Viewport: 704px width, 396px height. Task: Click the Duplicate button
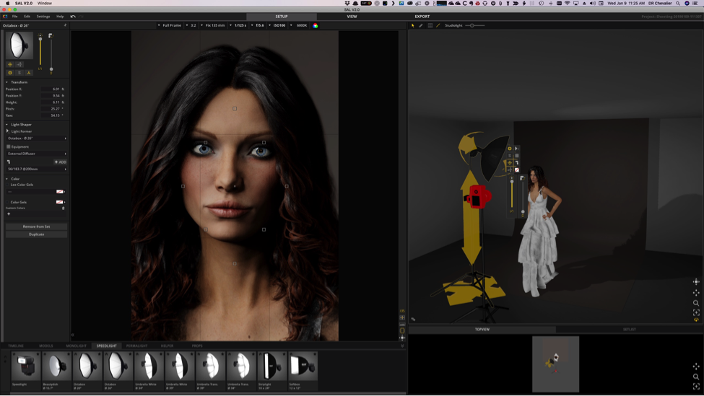pos(36,234)
